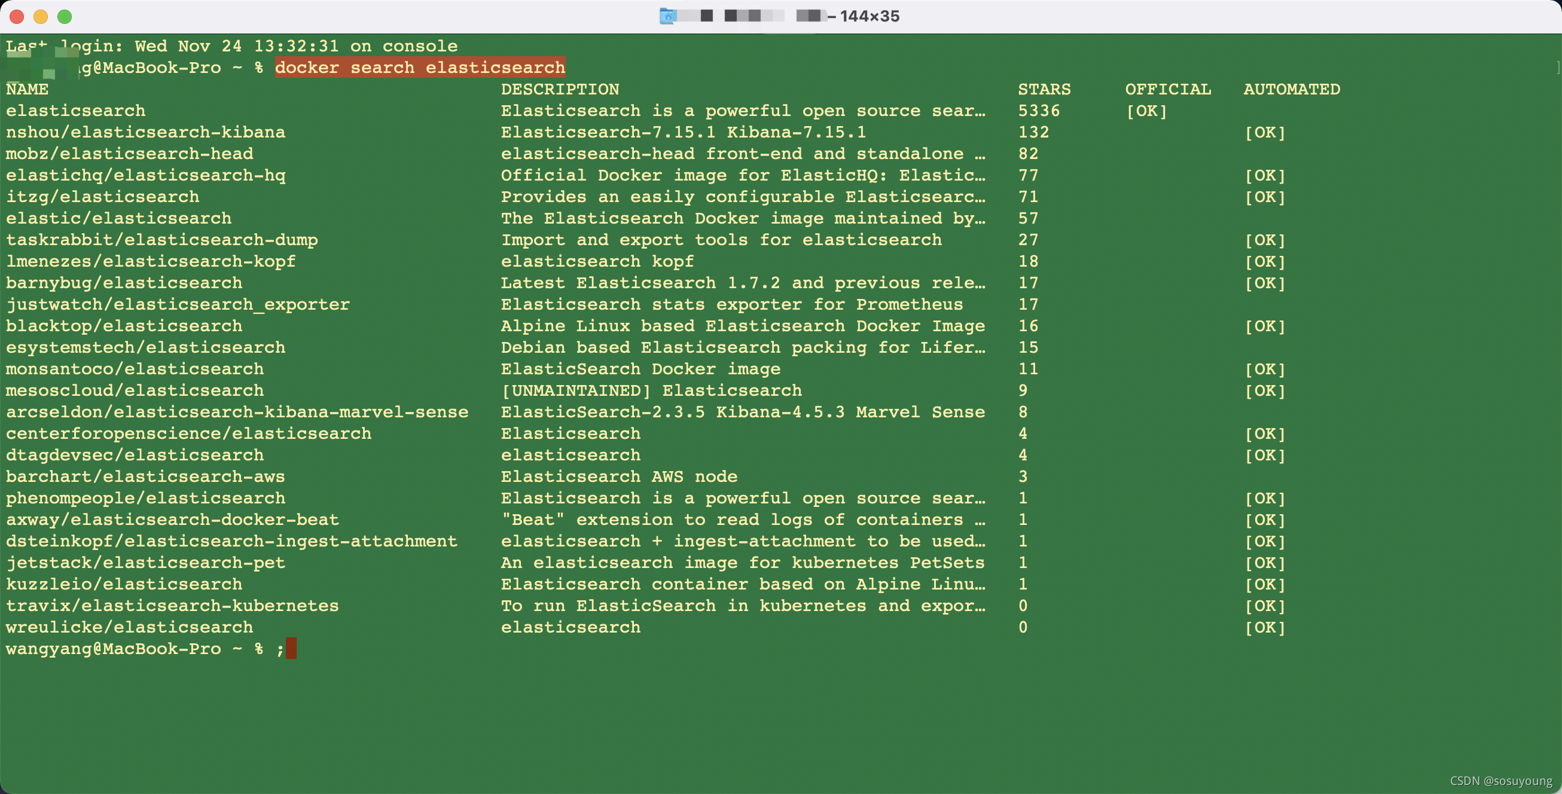Image resolution: width=1562 pixels, height=794 pixels.
Task: Click the '144×35' window size title text
Action: point(870,16)
